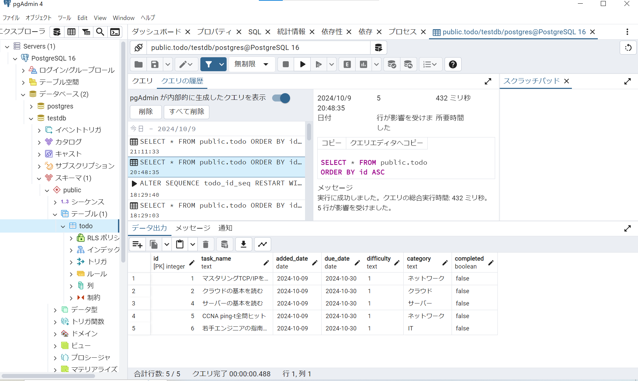This screenshot has width=638, height=381.
Task: Click the help question mark icon
Action: click(x=453, y=64)
